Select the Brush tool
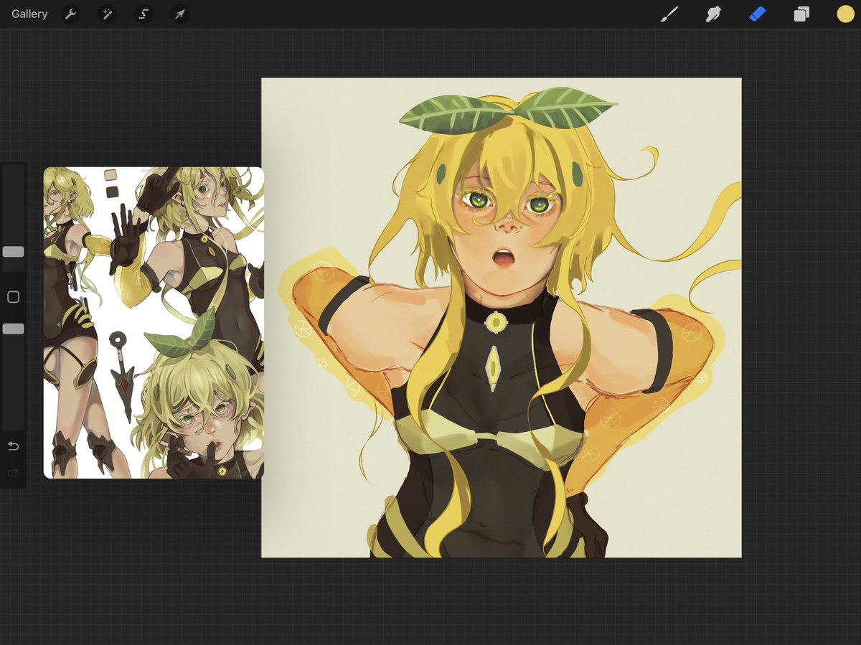861x645 pixels. tap(669, 14)
